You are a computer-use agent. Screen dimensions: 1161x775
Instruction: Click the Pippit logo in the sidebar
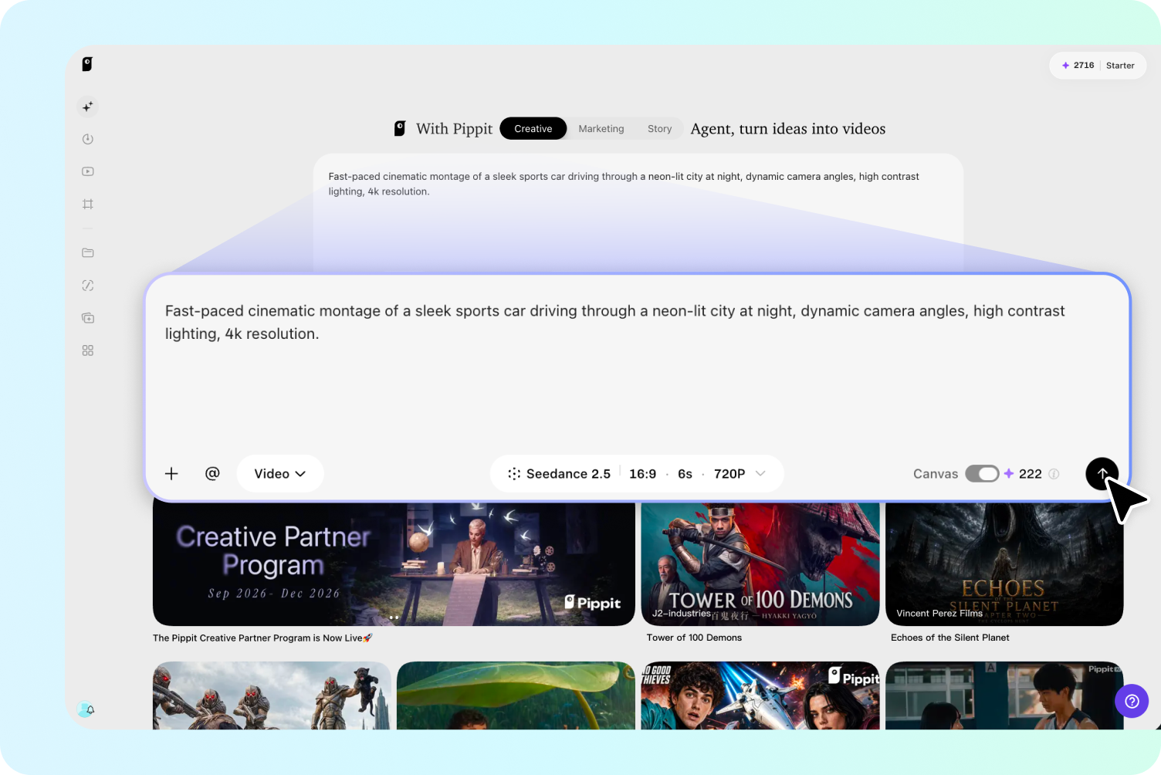click(x=87, y=64)
